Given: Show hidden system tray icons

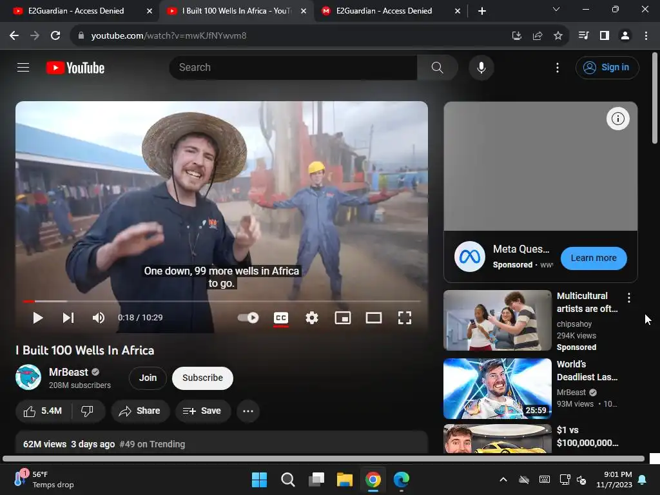Looking at the screenshot, I should click(x=503, y=480).
